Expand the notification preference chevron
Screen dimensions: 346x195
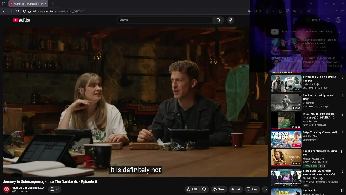[x=57, y=189]
